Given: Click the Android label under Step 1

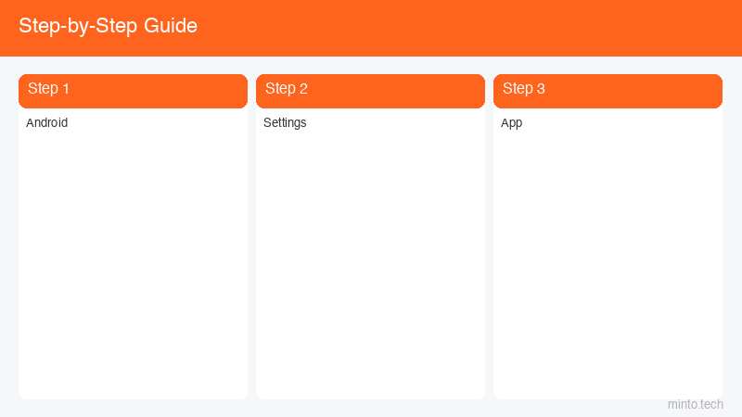Looking at the screenshot, I should [47, 122].
